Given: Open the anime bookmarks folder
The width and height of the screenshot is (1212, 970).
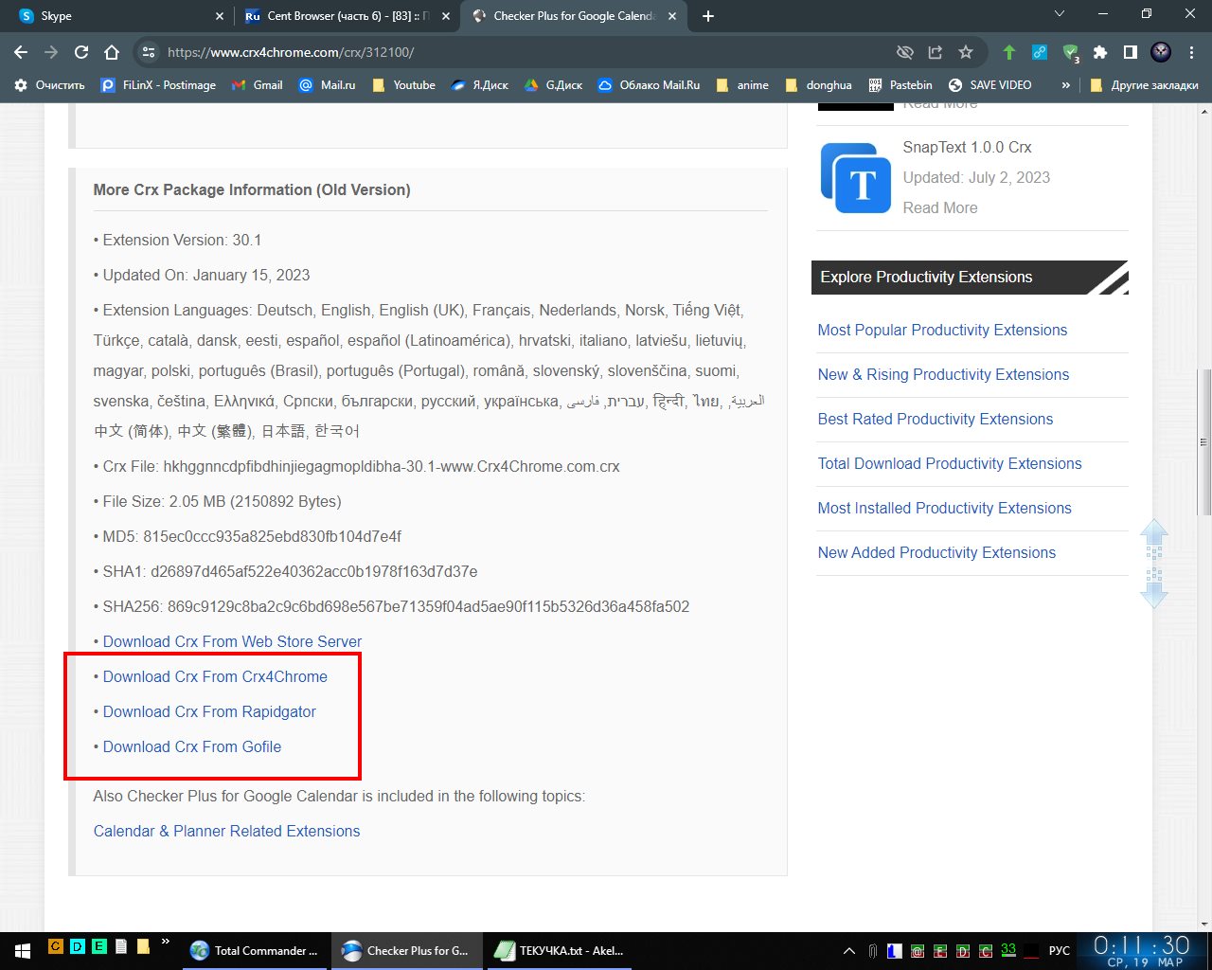Looking at the screenshot, I should [x=742, y=85].
